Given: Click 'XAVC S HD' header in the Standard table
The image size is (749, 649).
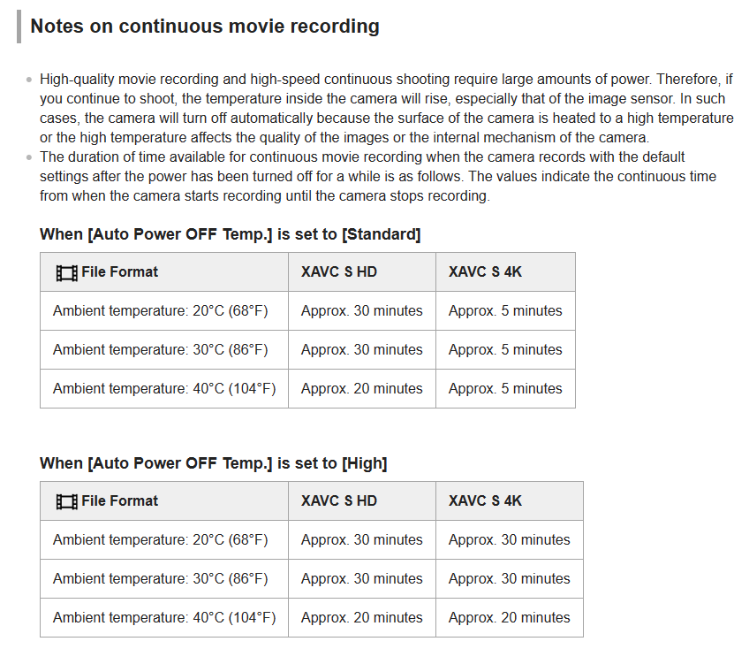Looking at the screenshot, I should pos(339,272).
